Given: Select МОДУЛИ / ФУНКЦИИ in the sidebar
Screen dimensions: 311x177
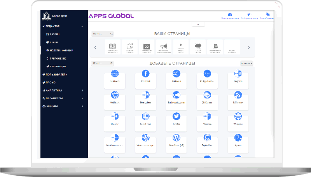Looking at the screenshot, I should point(60,51).
